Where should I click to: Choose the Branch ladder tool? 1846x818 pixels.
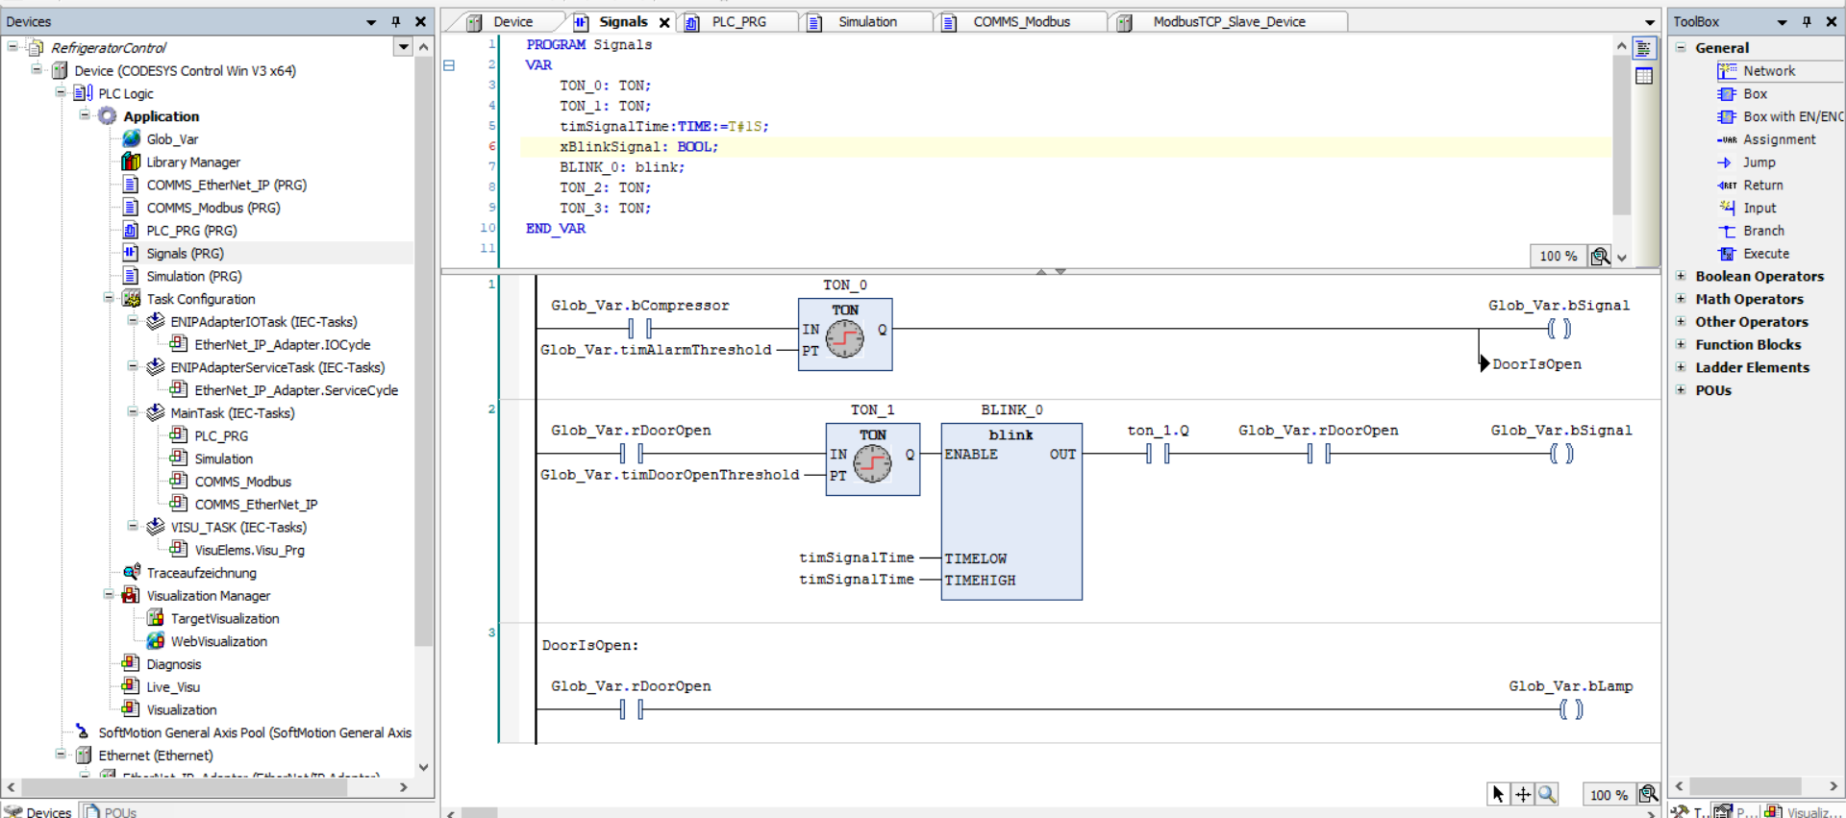[1762, 232]
